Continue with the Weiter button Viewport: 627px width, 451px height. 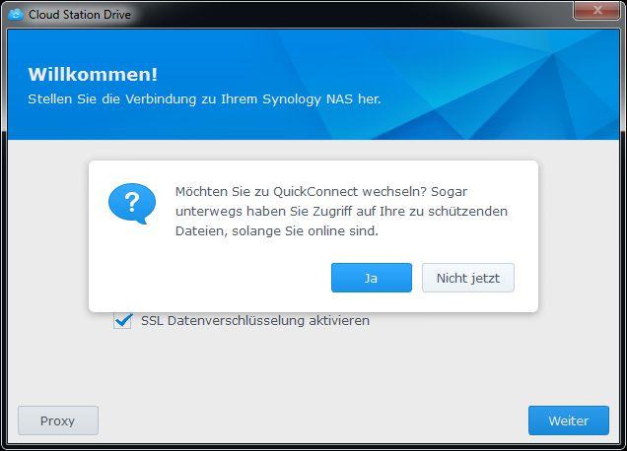pyautogui.click(x=569, y=420)
